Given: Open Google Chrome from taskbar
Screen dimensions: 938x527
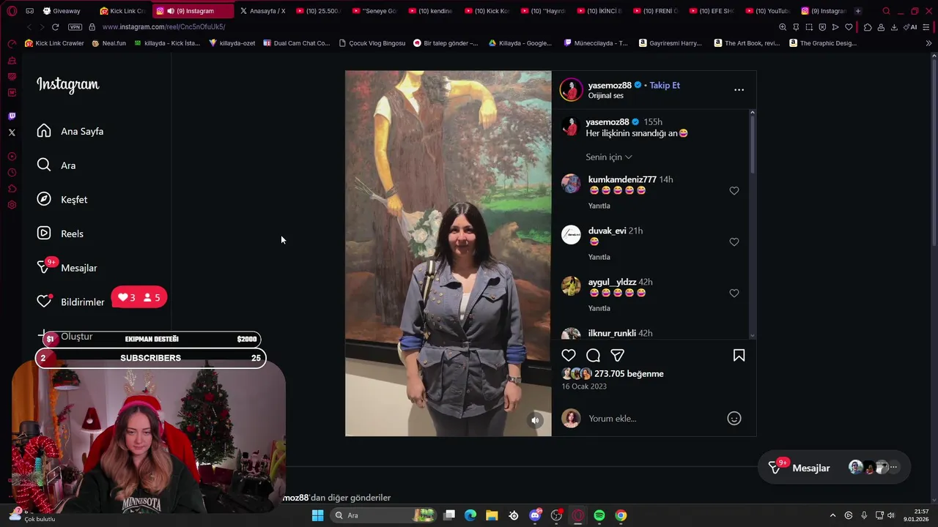Looking at the screenshot, I should 621,515.
